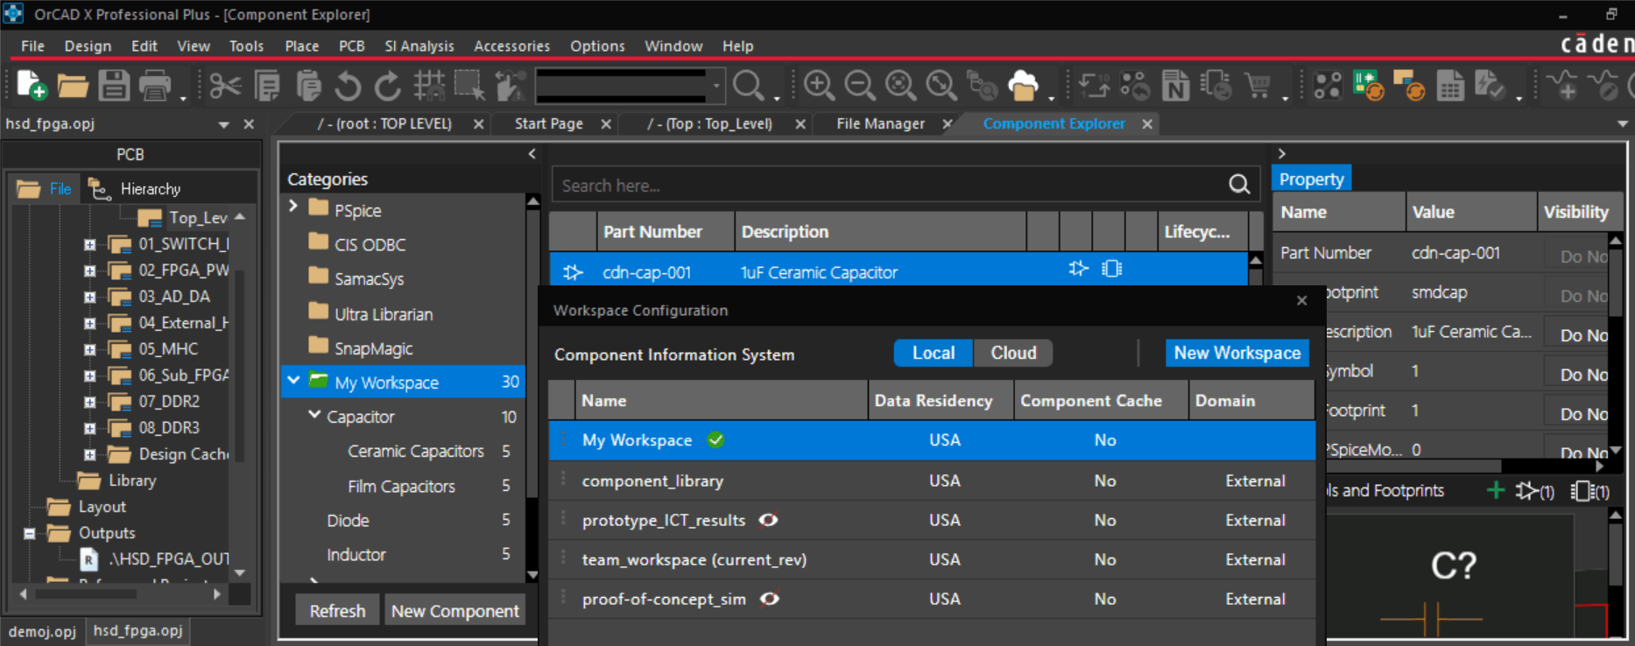
Task: Open the hsd_fpga.opj panel dropdown arrow
Action: pos(224,124)
